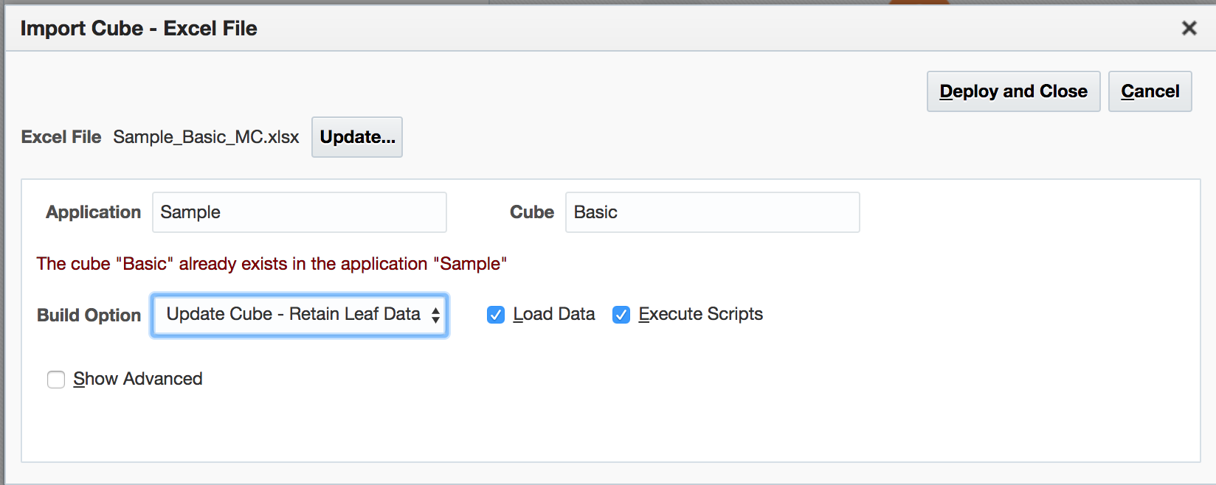Open the Build Option dropdown
Screen dimensions: 1216x485
294,315
